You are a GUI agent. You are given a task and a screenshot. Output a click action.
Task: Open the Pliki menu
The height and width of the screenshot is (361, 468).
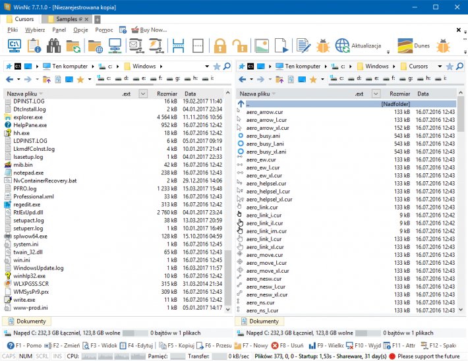[x=13, y=30]
